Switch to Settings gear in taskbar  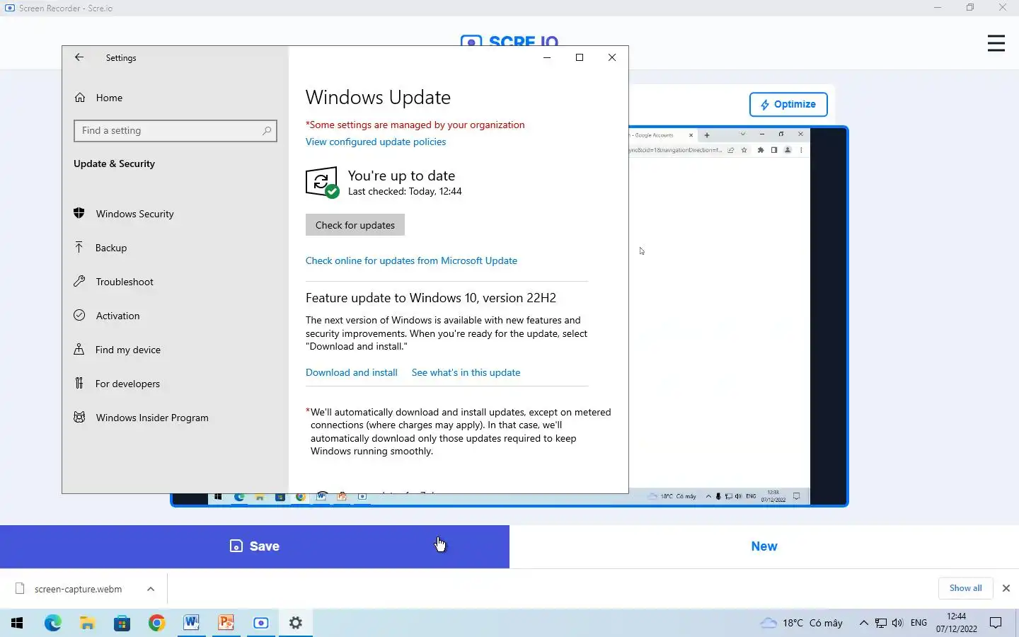click(x=296, y=623)
